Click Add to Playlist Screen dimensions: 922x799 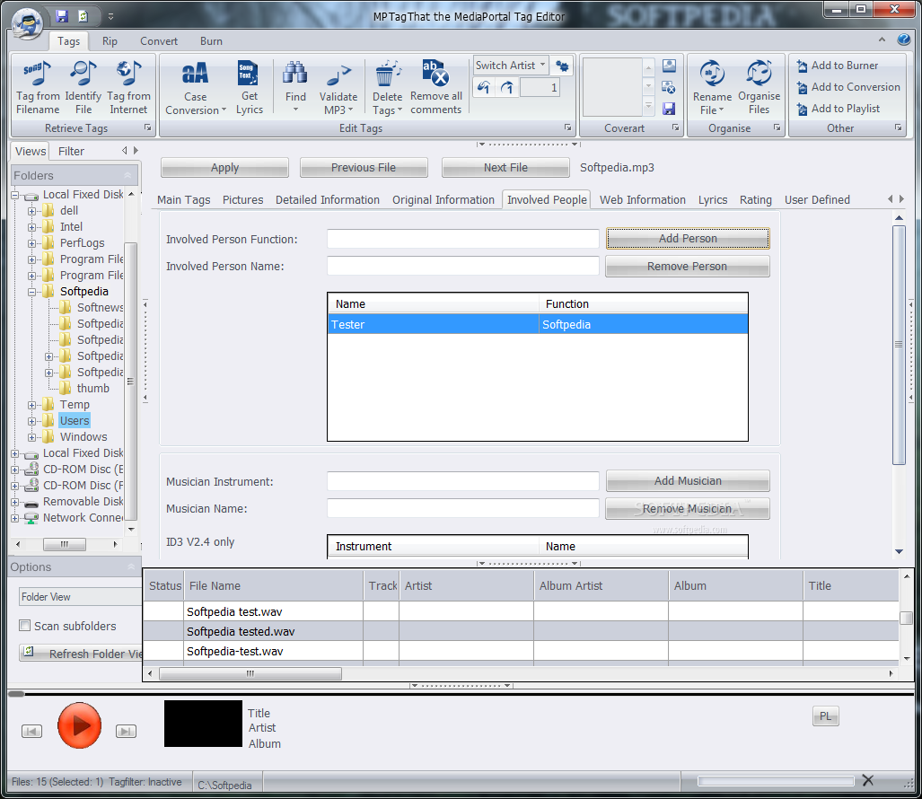tap(838, 109)
